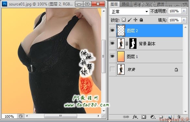Maximize the source01.jpg document window

coord(87,4)
